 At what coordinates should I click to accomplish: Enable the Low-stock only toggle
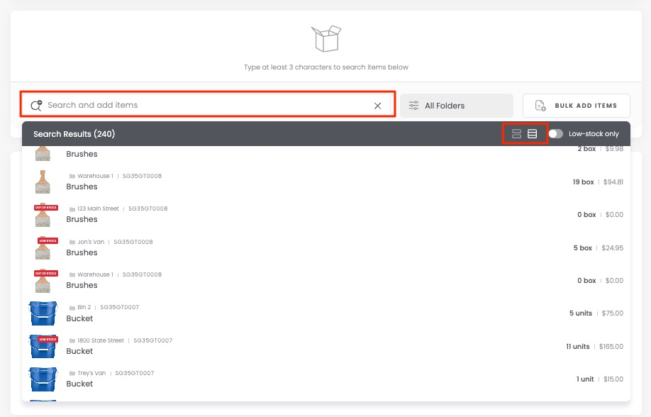point(555,134)
